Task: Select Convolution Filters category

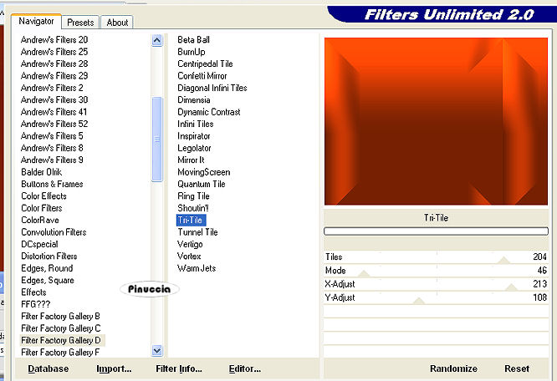Action: (54, 232)
